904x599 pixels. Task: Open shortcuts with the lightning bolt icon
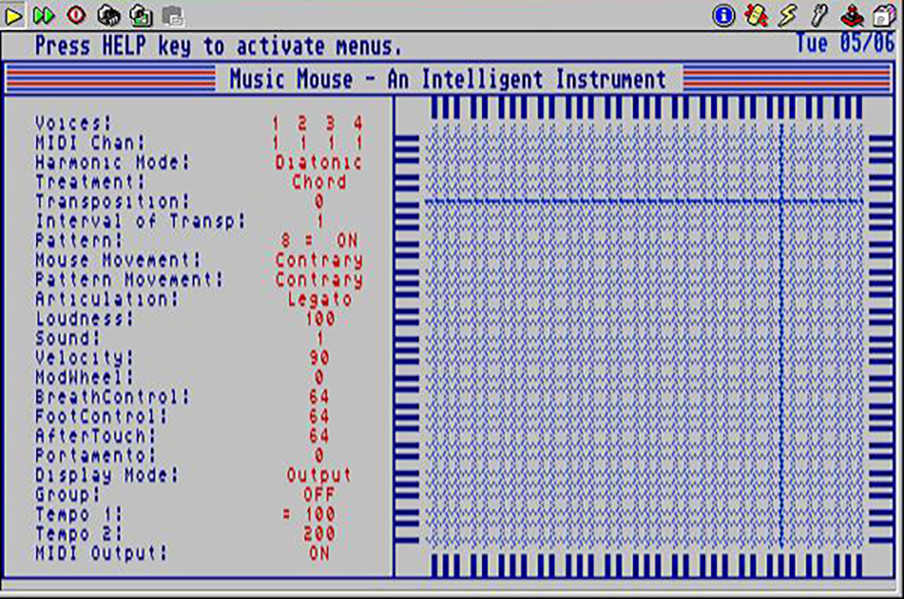(787, 15)
